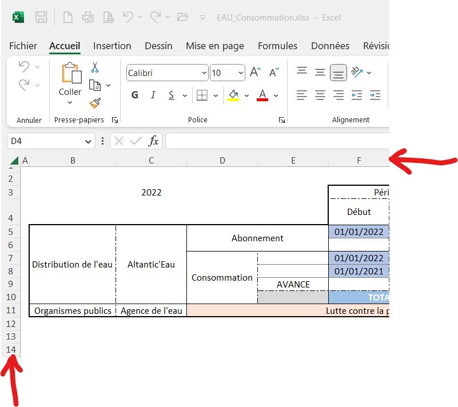Select the Accueil ribbon tab
Image resolution: width=458 pixels, height=407 pixels.
click(65, 46)
